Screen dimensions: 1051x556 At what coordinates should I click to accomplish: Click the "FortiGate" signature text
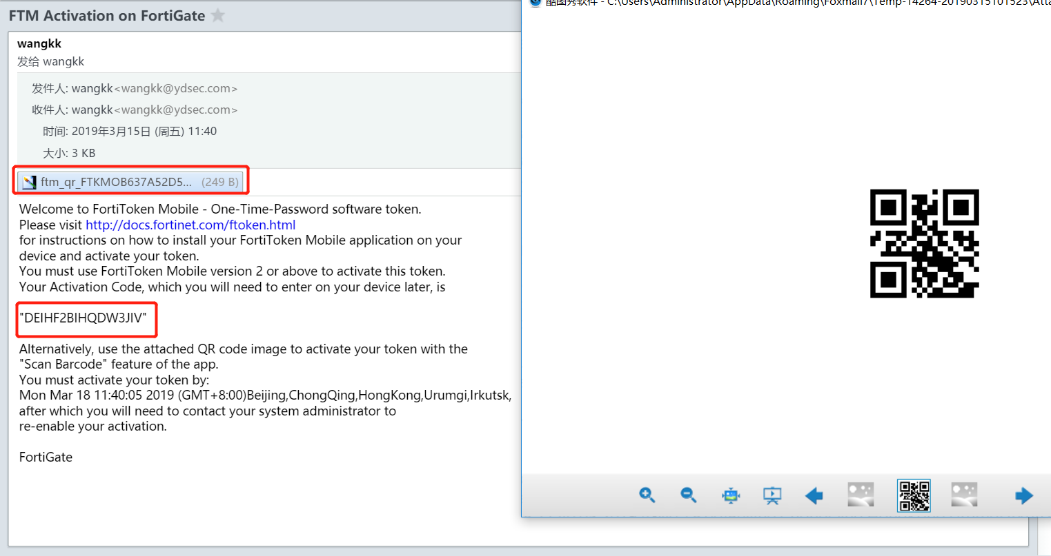click(46, 457)
